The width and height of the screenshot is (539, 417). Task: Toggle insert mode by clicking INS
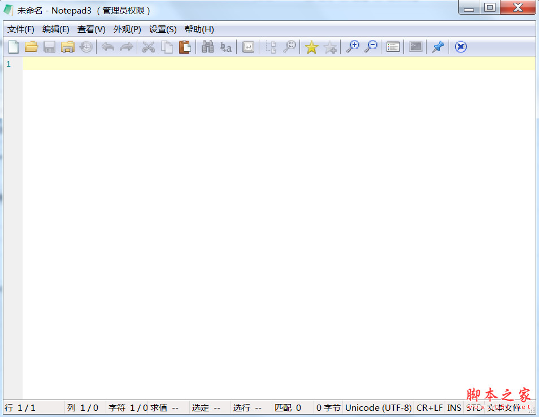click(454, 407)
